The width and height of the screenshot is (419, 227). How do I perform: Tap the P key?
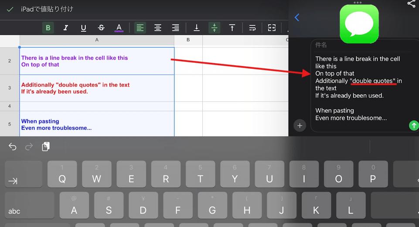coord(373,174)
